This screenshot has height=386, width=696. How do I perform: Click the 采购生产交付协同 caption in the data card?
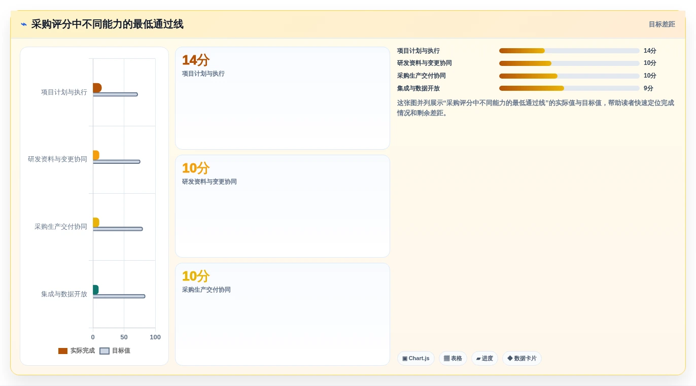point(206,290)
